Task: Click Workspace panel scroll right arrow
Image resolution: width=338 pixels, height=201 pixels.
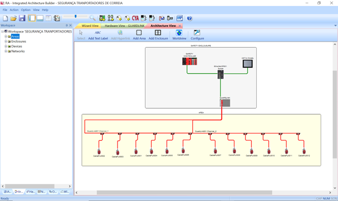Action: (x=70, y=186)
